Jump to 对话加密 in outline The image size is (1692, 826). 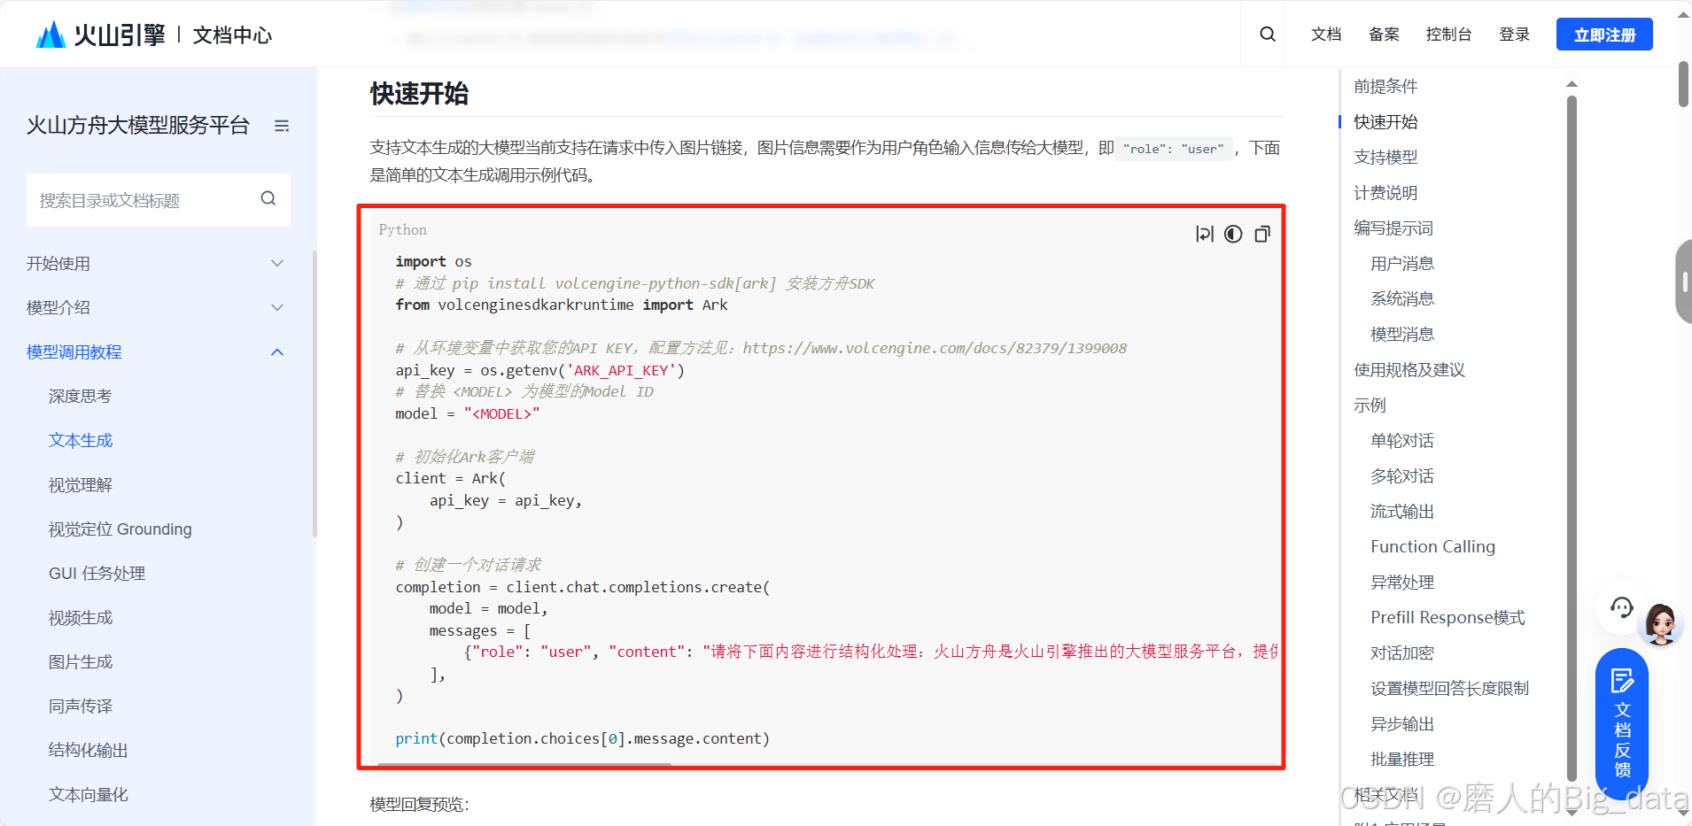coord(1402,653)
